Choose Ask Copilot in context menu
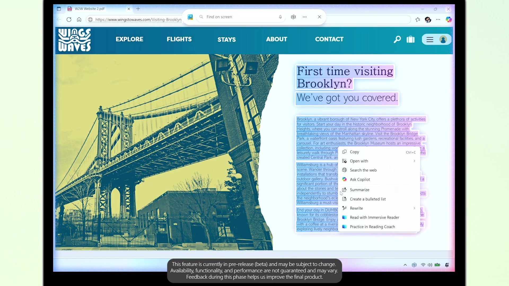The width and height of the screenshot is (509, 286). click(379, 180)
